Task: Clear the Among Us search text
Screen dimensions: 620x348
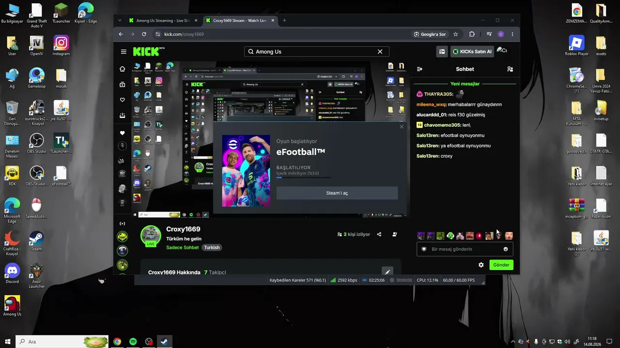Action: [380, 52]
